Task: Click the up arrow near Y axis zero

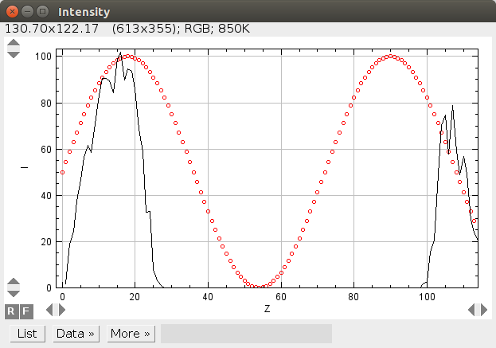Action: [13, 282]
